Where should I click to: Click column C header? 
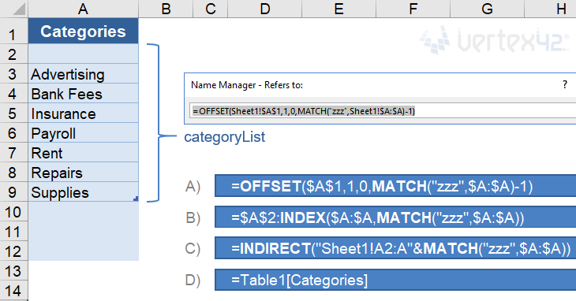pos(211,9)
